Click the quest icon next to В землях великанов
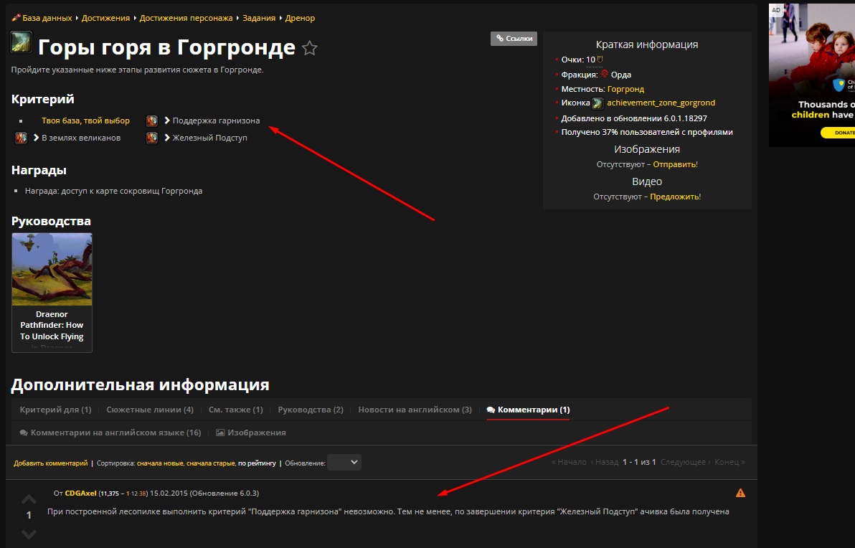Image resolution: width=855 pixels, height=548 pixels. pos(22,138)
